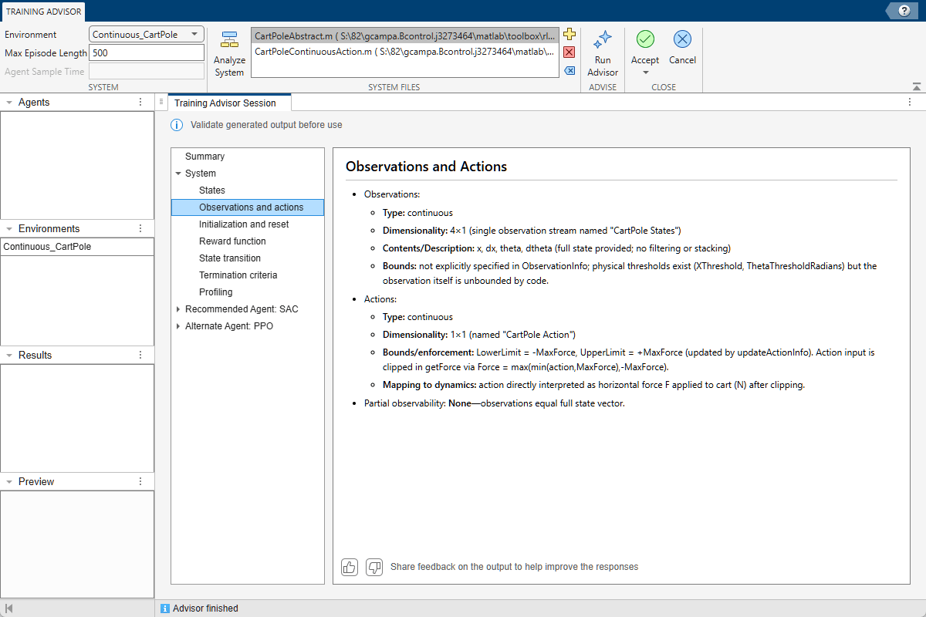Image resolution: width=926 pixels, height=617 pixels.
Task: Select CartPoleAbstract.m in system files
Action: click(404, 36)
